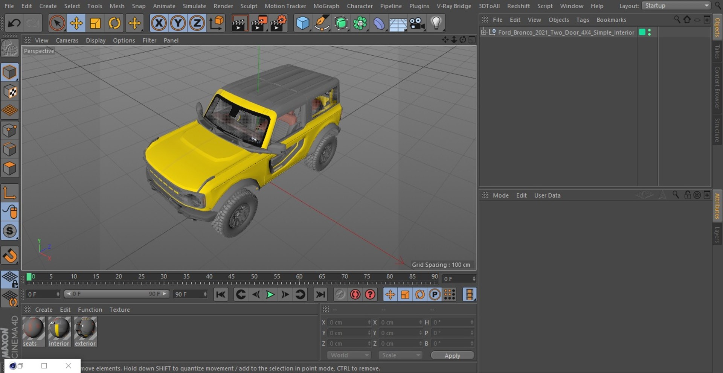Toggle Ford Bronco object visibility dots
This screenshot has width=723, height=373.
[x=650, y=32]
